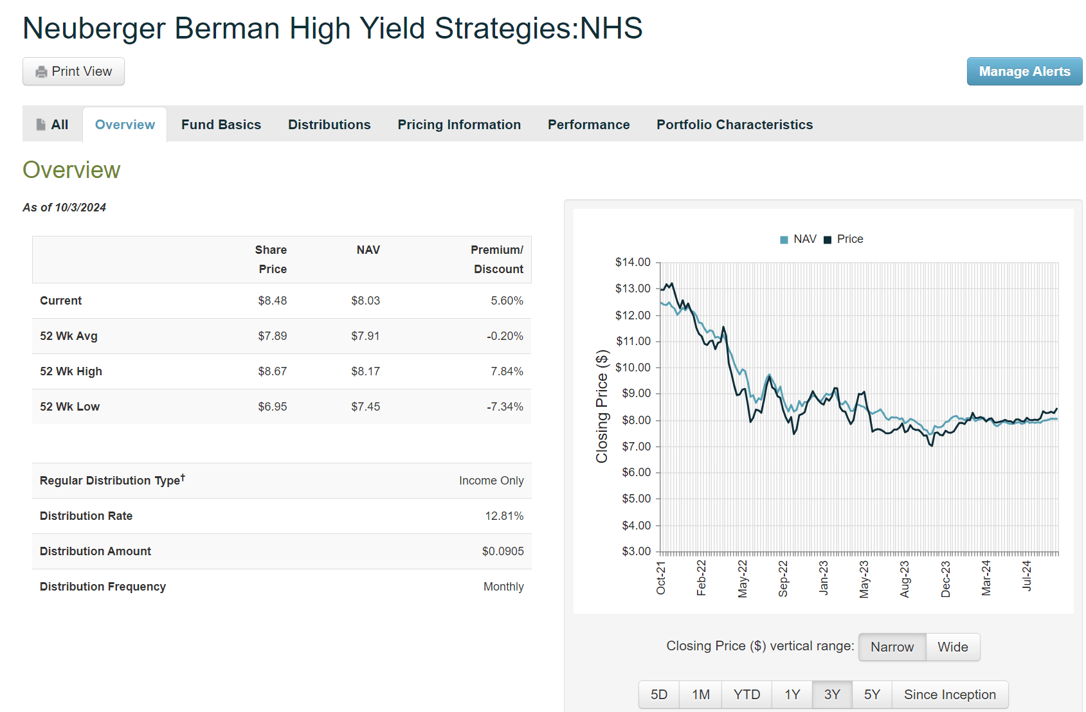Switch chart period to 5D
Viewport: 1086px width, 712px height.
coord(659,695)
